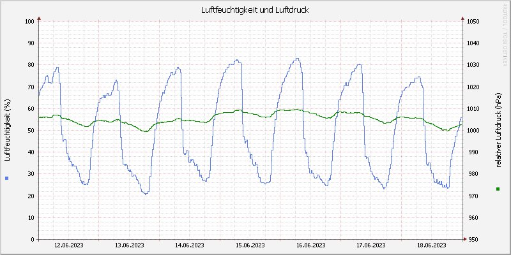Click the 0 value on humidity axis

(33, 240)
